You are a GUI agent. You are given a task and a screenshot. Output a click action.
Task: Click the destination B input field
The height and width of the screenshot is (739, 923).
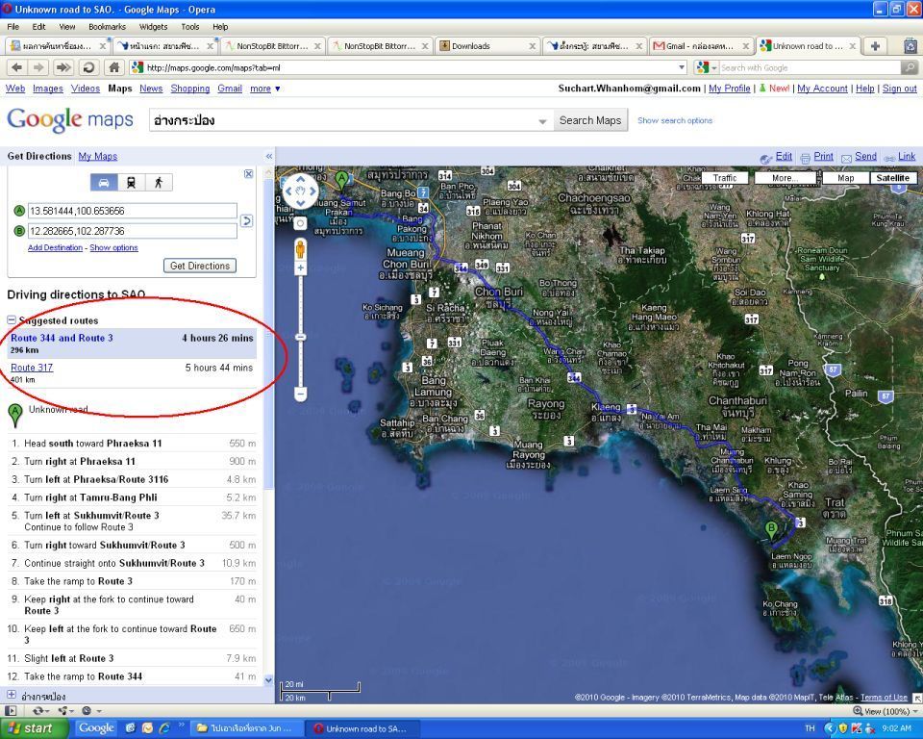click(x=133, y=231)
